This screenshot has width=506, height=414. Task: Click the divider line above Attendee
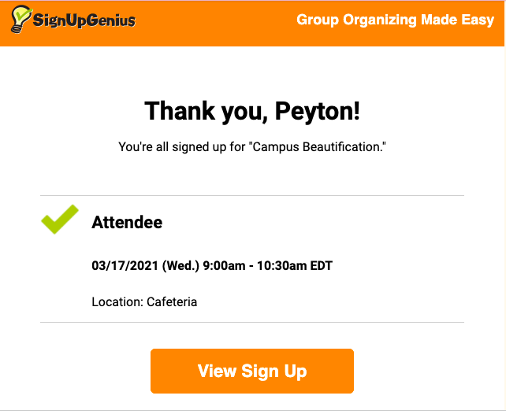coord(252,195)
